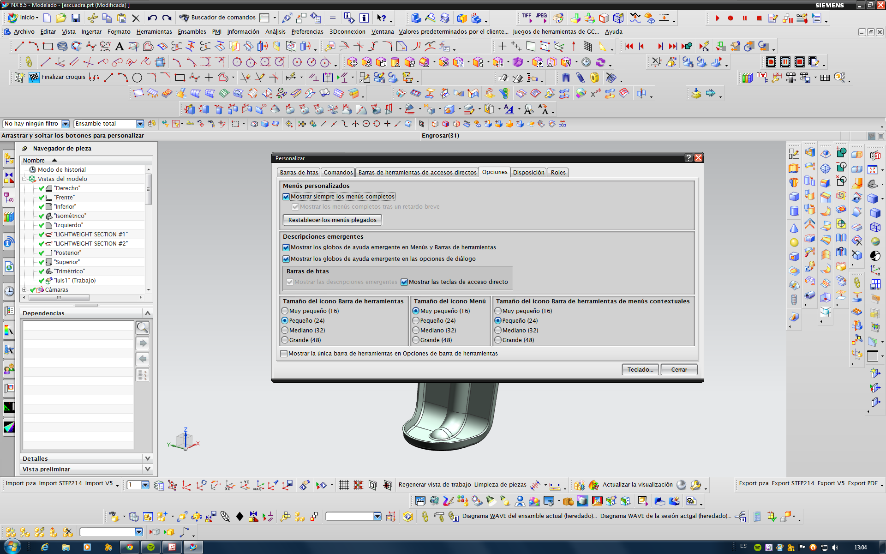Open the 'No hay ningún filtro' dropdown
This screenshot has width=886, height=554.
coord(66,124)
